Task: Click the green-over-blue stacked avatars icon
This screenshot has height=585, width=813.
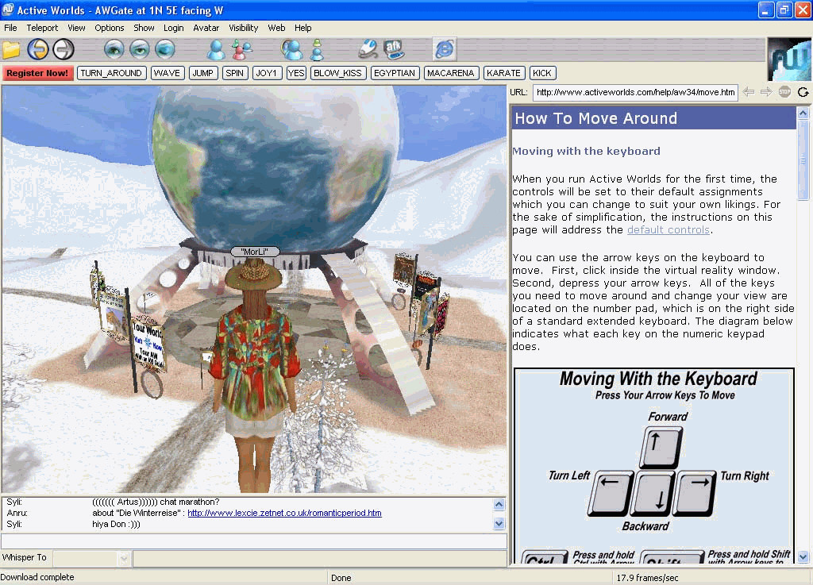Action: (x=317, y=50)
